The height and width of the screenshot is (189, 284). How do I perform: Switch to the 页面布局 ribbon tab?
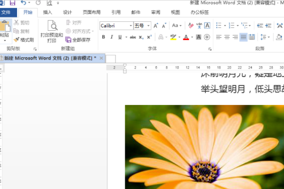92,12
